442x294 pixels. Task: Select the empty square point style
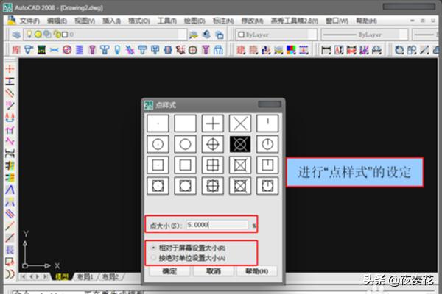[x=185, y=165]
